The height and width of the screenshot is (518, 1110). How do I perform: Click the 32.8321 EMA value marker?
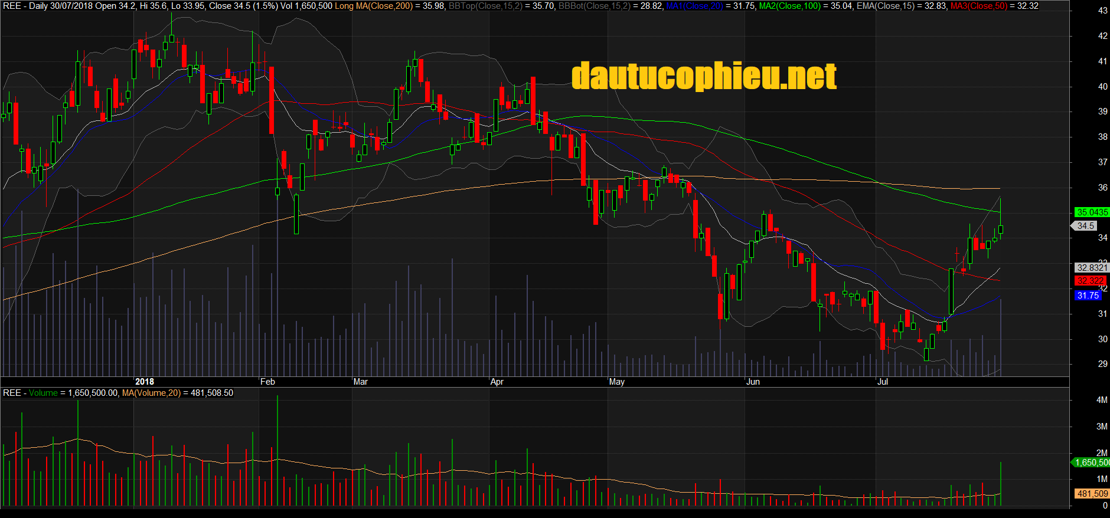coord(1091,267)
